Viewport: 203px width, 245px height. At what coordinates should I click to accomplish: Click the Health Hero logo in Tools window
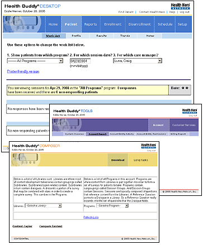tap(190, 111)
